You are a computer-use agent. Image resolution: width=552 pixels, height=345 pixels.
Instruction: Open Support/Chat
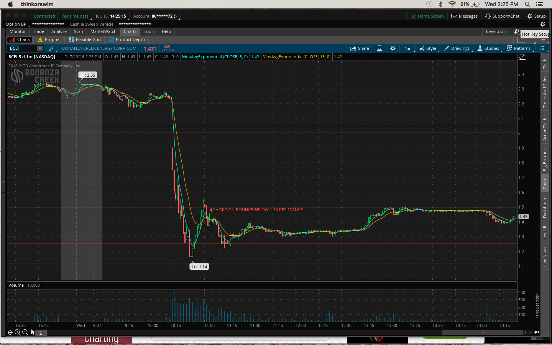[x=502, y=16]
